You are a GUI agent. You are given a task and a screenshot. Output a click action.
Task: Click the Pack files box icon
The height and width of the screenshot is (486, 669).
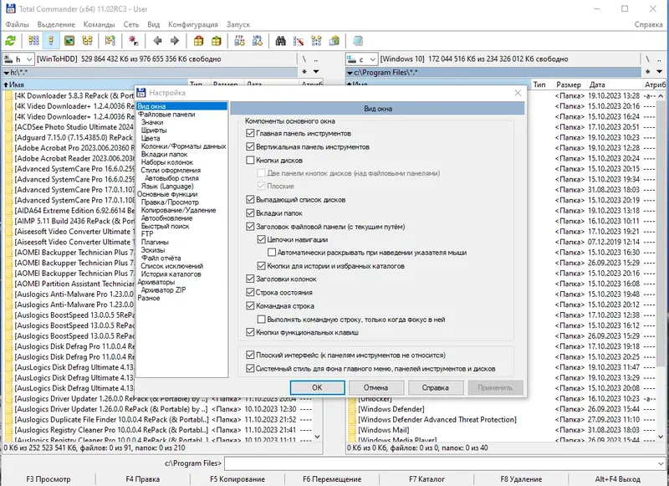198,41
